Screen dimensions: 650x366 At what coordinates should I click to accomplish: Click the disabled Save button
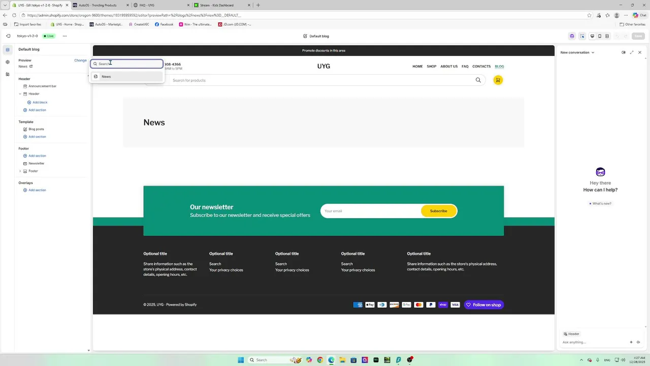point(638,36)
